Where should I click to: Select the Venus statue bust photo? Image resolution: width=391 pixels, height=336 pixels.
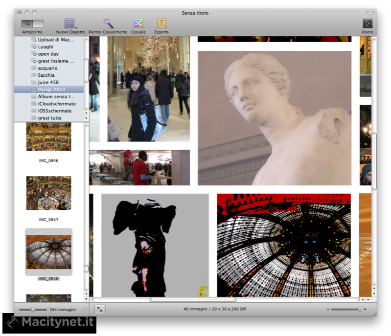(275, 118)
